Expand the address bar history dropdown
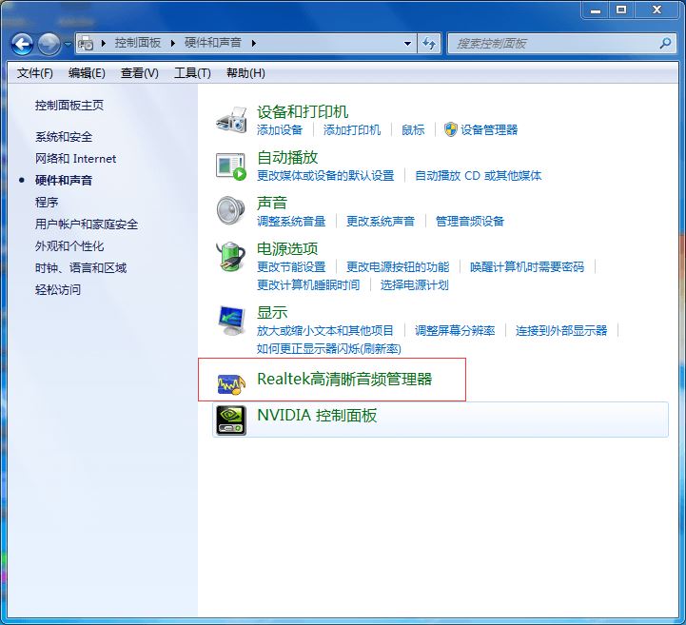 click(x=407, y=44)
